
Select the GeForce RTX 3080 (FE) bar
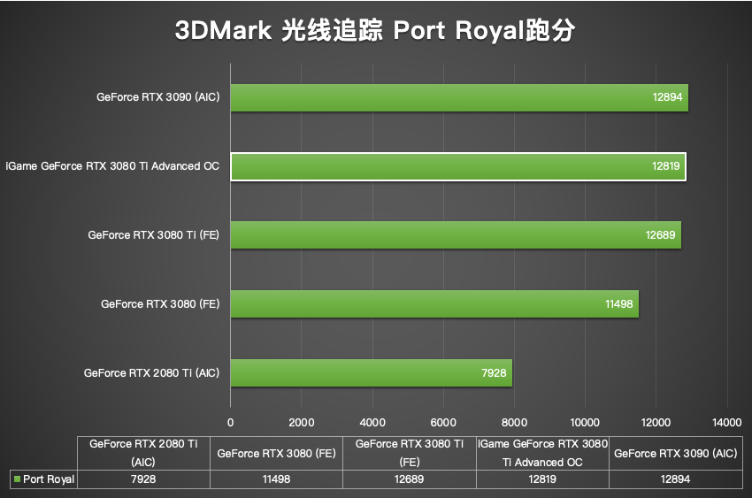434,304
